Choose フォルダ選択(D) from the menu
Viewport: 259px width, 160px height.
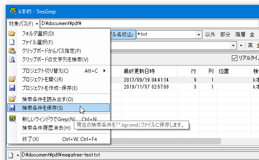pyautogui.click(x=59, y=34)
